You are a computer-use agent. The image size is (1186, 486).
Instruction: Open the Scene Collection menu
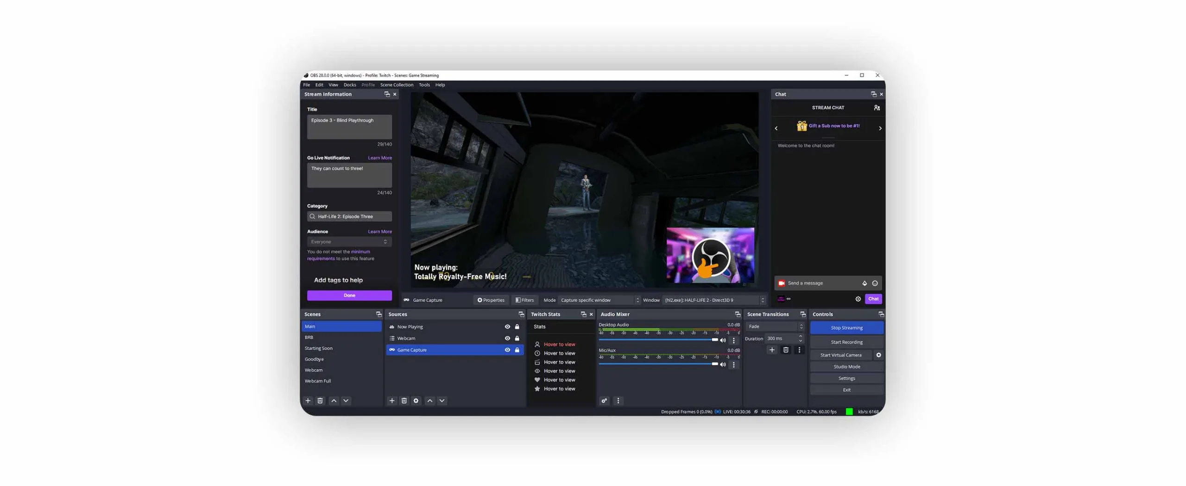396,85
